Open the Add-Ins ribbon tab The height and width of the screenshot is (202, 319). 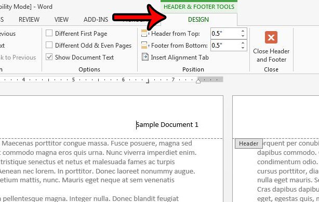tap(96, 20)
